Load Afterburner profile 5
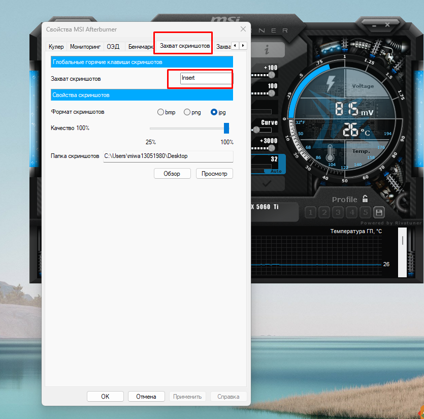Viewport: 424px width, 419px height. coord(366,212)
